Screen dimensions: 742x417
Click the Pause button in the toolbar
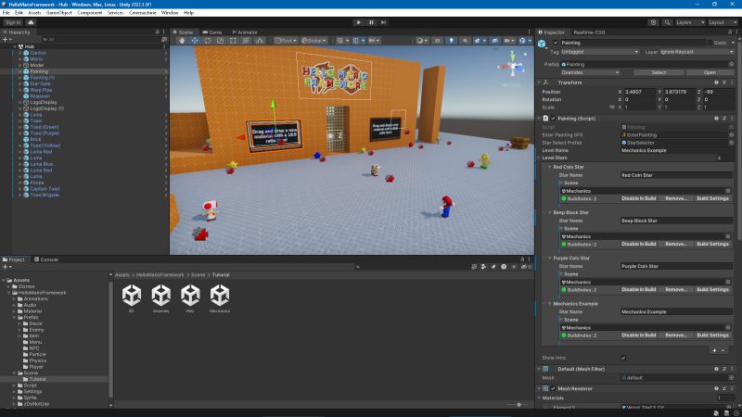click(x=371, y=22)
